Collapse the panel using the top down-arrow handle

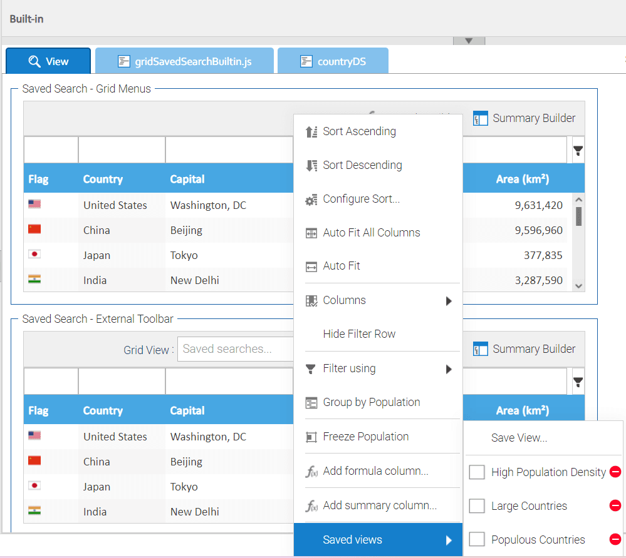tap(469, 41)
